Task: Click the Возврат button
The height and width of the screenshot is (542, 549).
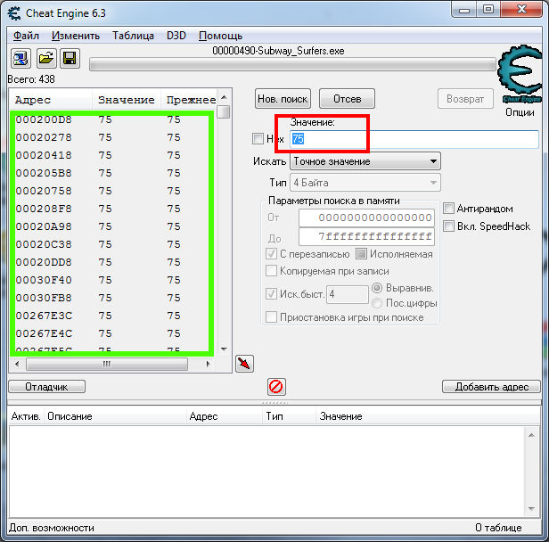Action: [x=465, y=99]
